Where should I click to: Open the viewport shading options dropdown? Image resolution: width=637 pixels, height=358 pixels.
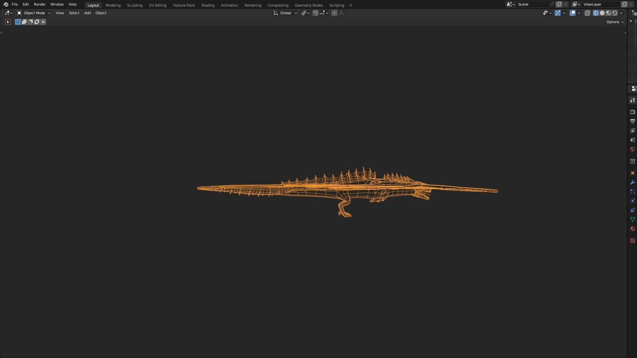[621, 13]
